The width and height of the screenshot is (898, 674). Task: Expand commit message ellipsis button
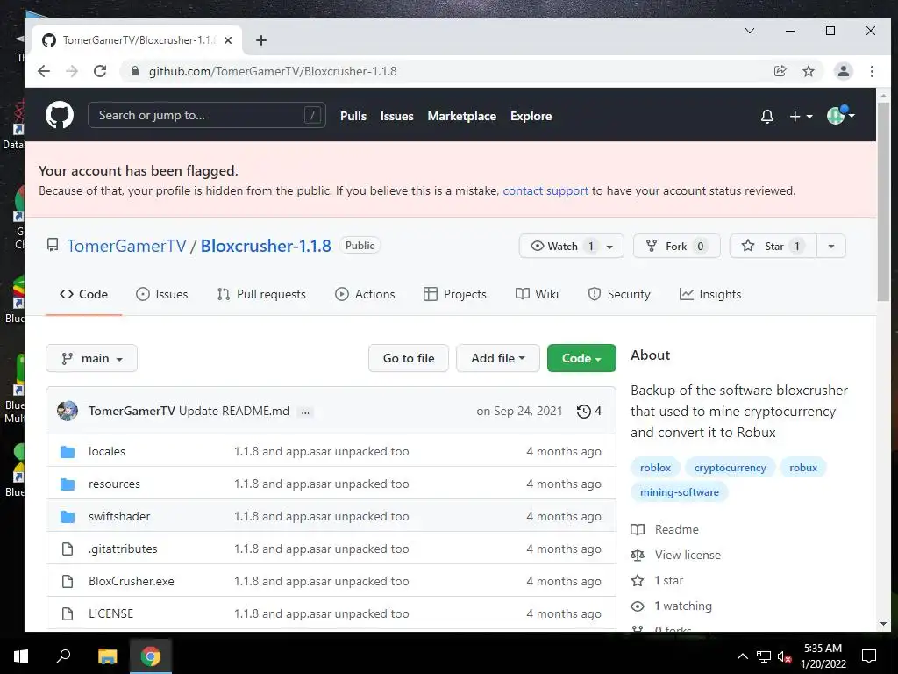(305, 412)
